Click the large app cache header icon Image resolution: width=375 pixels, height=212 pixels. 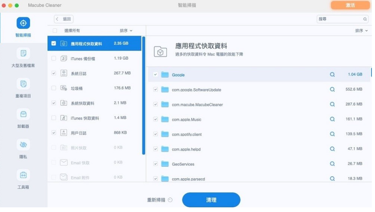click(160, 51)
